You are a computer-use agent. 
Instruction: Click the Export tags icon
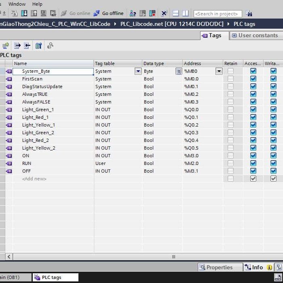17,45
